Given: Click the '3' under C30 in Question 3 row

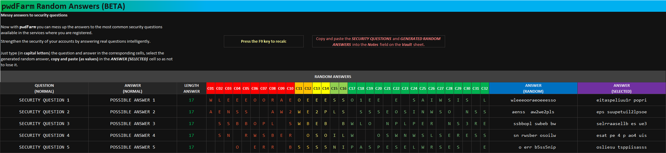Looking at the screenshot, I should coord(467,124).
